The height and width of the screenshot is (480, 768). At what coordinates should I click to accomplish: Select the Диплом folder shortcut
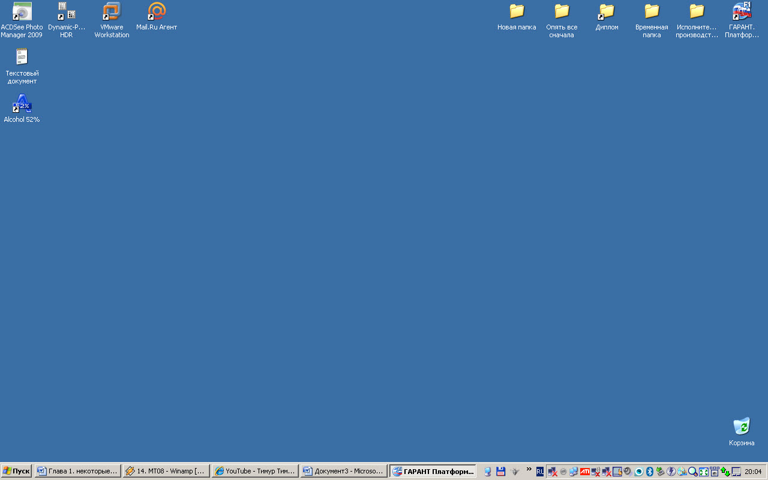click(x=607, y=12)
